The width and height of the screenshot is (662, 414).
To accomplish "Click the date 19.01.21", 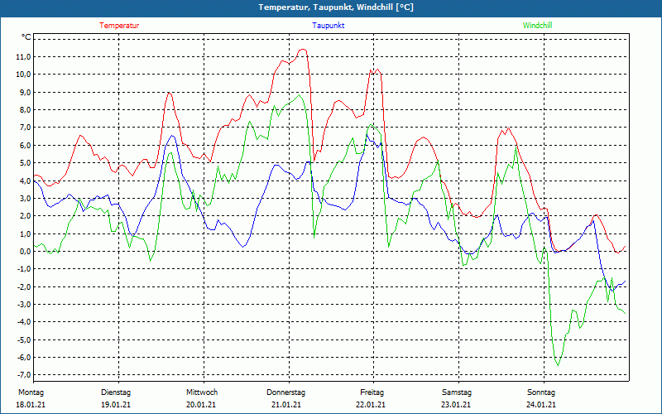I will coord(116,405).
